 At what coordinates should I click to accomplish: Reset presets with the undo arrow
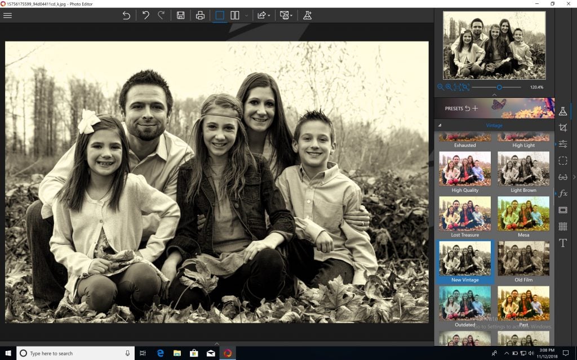[x=467, y=109]
